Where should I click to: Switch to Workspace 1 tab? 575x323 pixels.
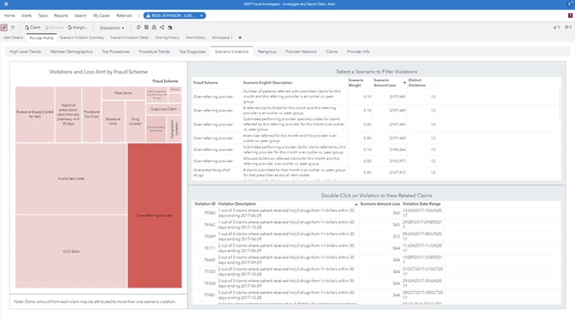222,38
